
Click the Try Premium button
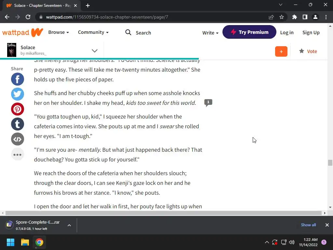[x=249, y=32]
